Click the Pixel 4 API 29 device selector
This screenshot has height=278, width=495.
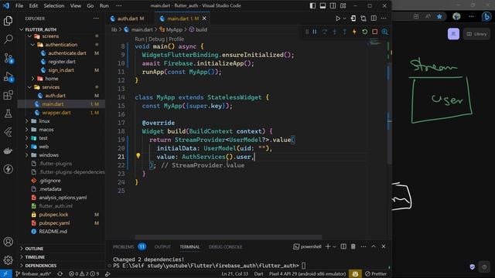click(307, 274)
